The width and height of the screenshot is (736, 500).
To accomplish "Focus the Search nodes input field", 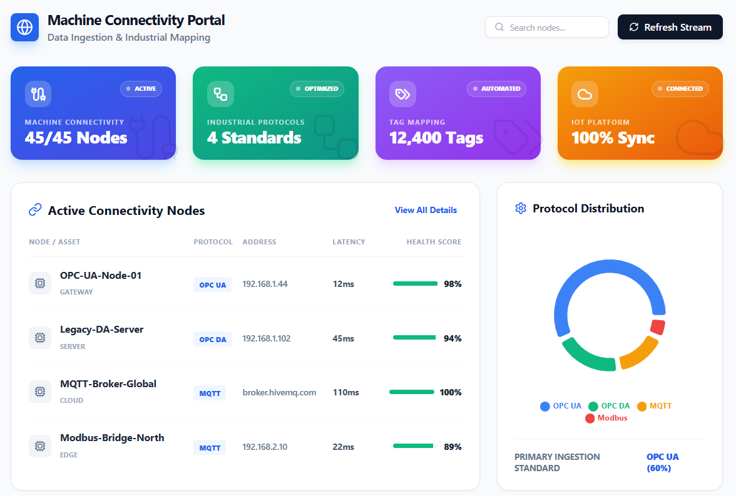I will [x=547, y=28].
